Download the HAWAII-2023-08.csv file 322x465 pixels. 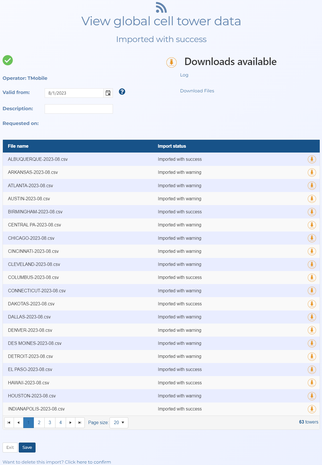click(312, 383)
